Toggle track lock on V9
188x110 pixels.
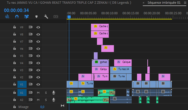click(15, 27)
